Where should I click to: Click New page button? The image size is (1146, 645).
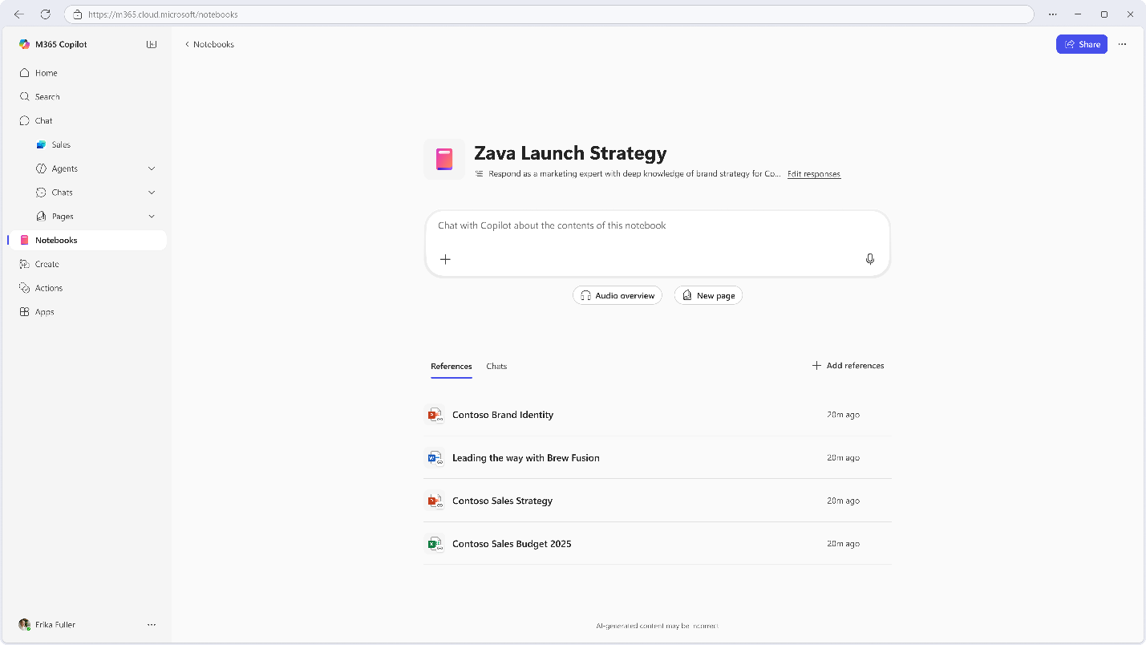(709, 296)
